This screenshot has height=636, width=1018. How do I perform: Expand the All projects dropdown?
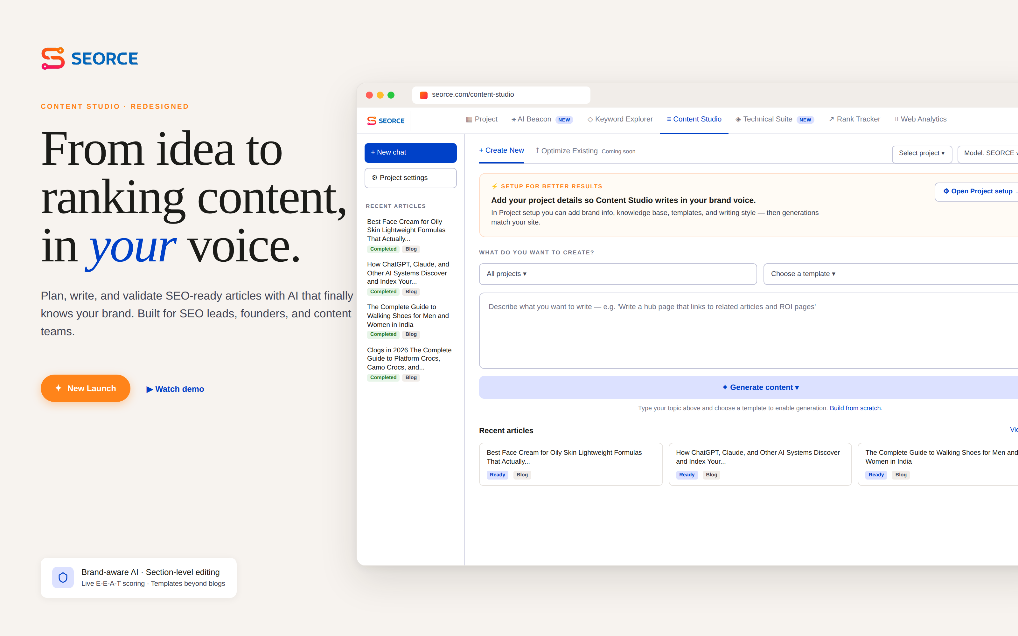pyautogui.click(x=617, y=274)
